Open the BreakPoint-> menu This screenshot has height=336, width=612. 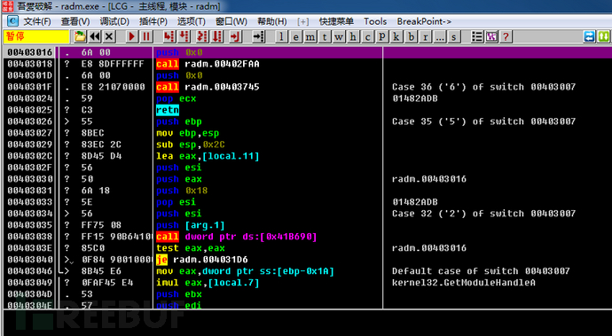pyautogui.click(x=424, y=21)
